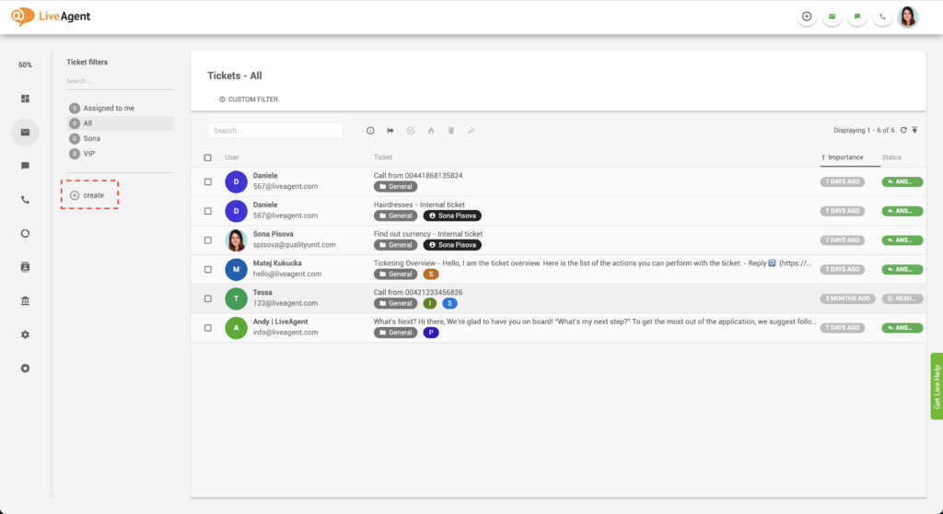Image resolution: width=943 pixels, height=514 pixels.
Task: Toggle the select-all checkbox in table header
Action: [x=207, y=158]
